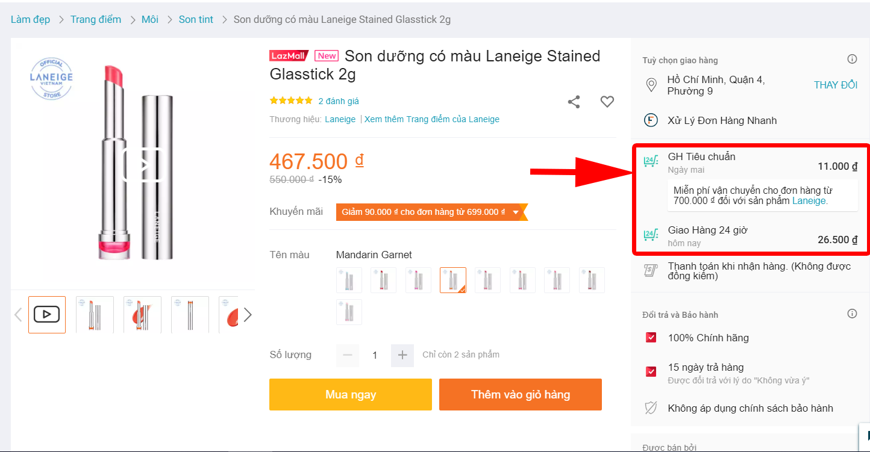The width and height of the screenshot is (870, 452).
Task: Click the share icon
Action: point(574,102)
